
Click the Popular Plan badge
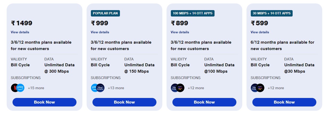tap(105, 13)
